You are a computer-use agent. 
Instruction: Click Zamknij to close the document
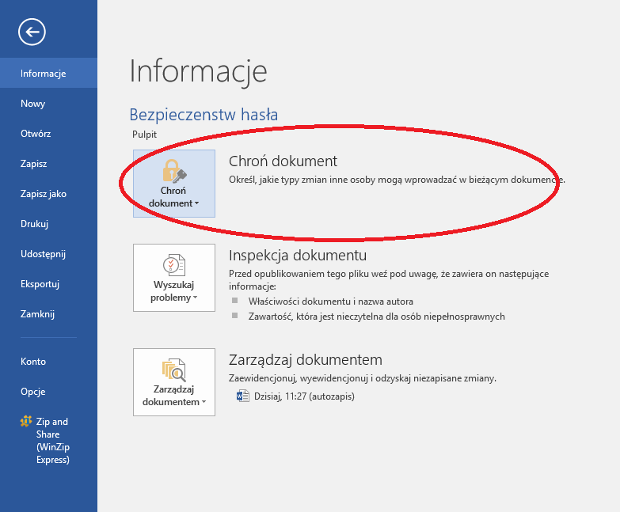(x=37, y=314)
